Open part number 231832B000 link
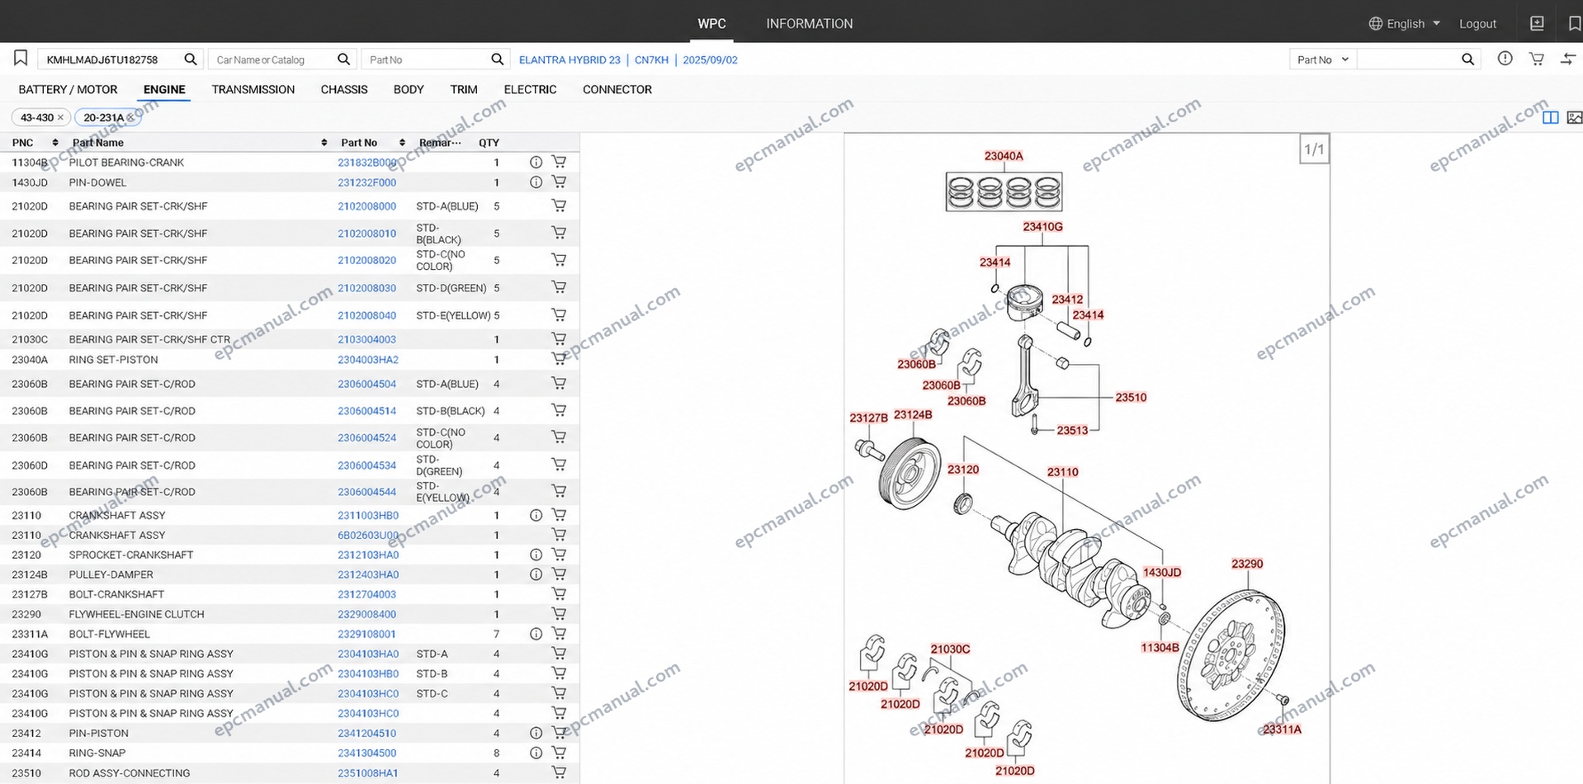 click(x=367, y=163)
